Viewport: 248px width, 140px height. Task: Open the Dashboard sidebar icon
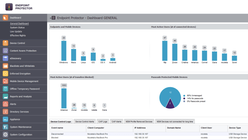5,17
